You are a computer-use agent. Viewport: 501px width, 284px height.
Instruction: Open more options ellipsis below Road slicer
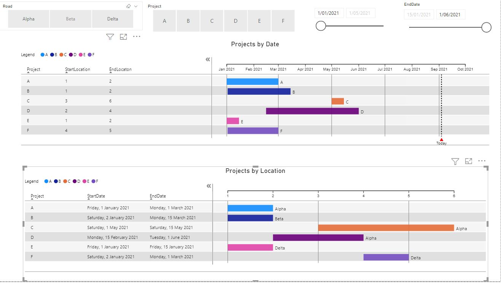pyautogui.click(x=137, y=37)
